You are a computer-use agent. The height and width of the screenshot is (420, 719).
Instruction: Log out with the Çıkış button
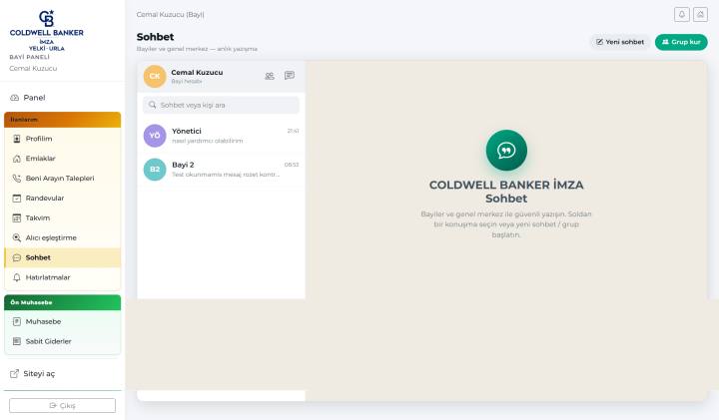62,405
